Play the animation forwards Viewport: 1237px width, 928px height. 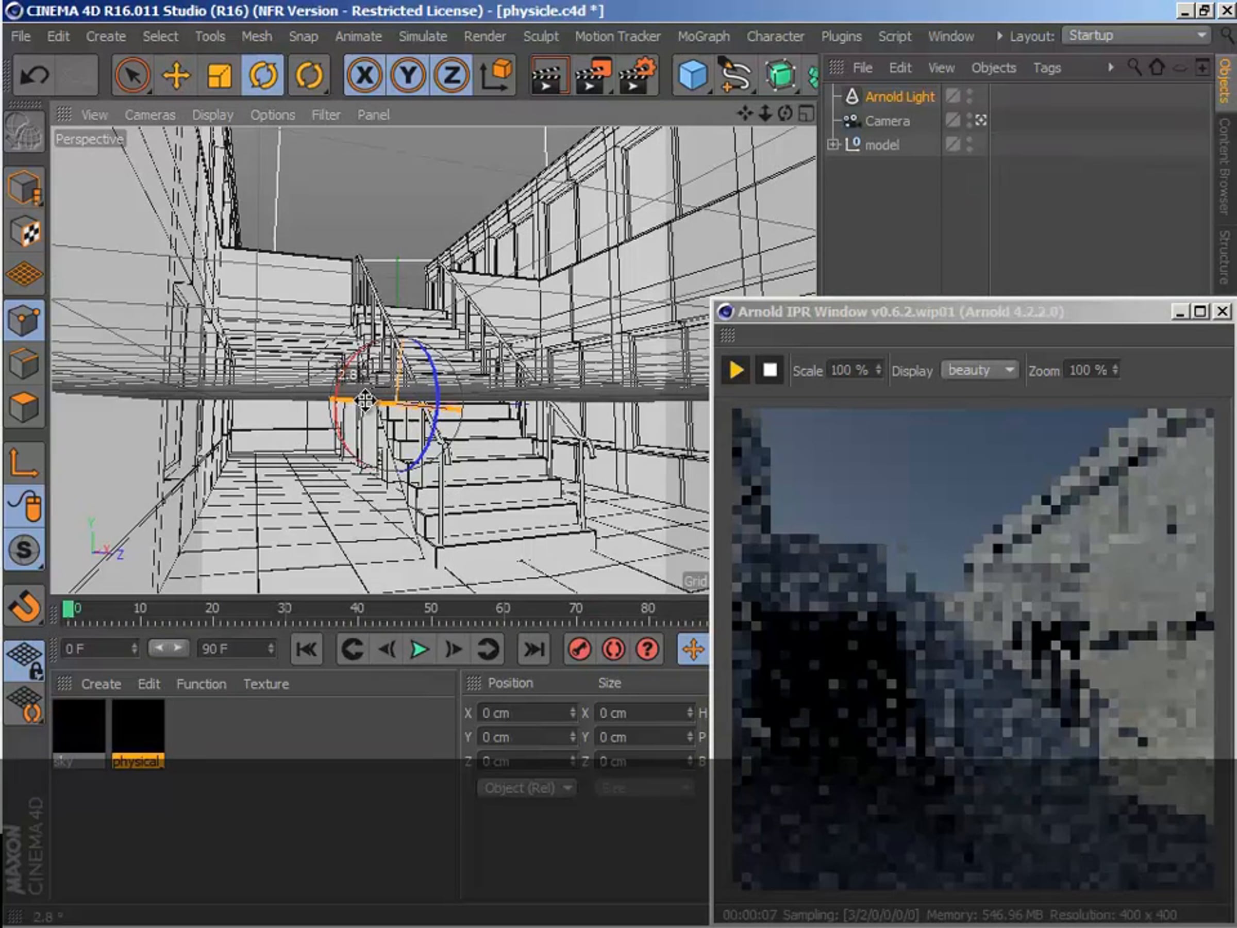(419, 649)
